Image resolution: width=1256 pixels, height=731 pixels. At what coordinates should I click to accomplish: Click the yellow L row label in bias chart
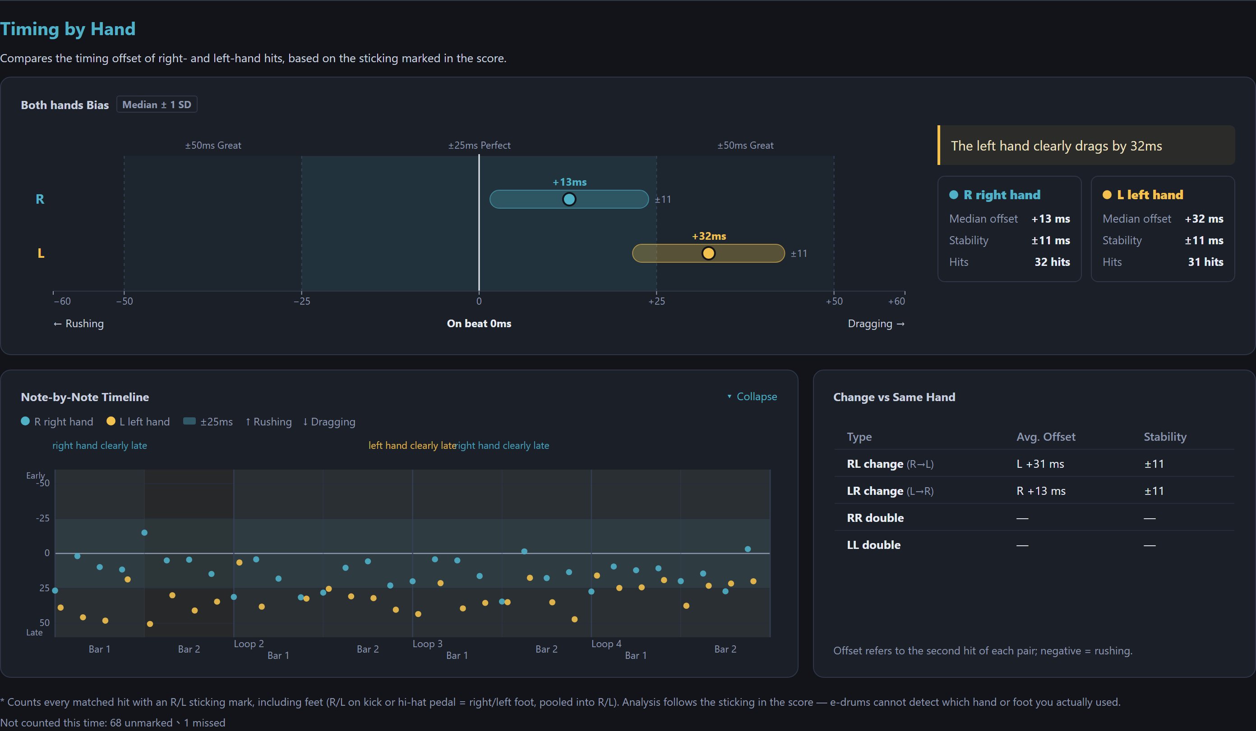(41, 253)
